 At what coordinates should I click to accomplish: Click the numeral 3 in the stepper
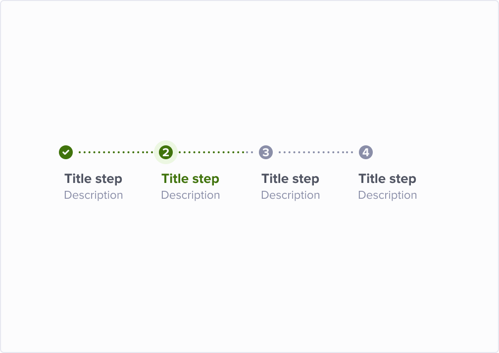pos(266,152)
